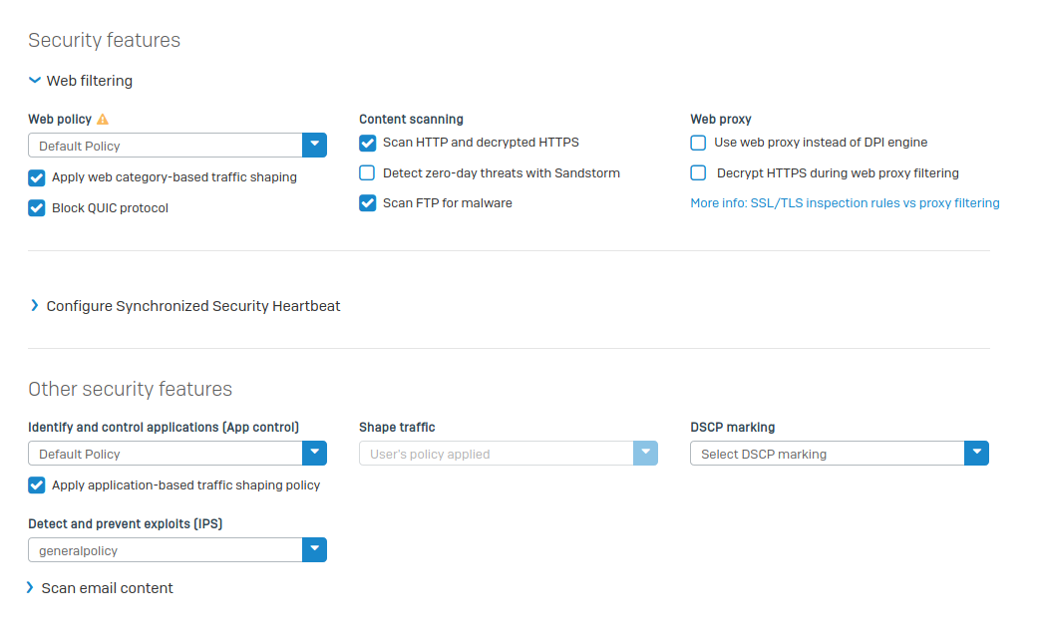Open SSL/TLS inspection rules info link
Viewport: 1041px width, 641px height.
coord(845,203)
